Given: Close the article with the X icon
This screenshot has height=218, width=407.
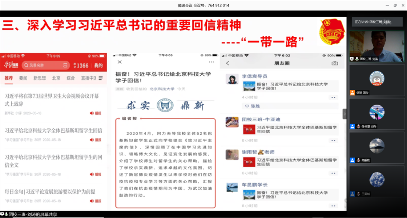Looking at the screenshot, I should [x=120, y=62].
